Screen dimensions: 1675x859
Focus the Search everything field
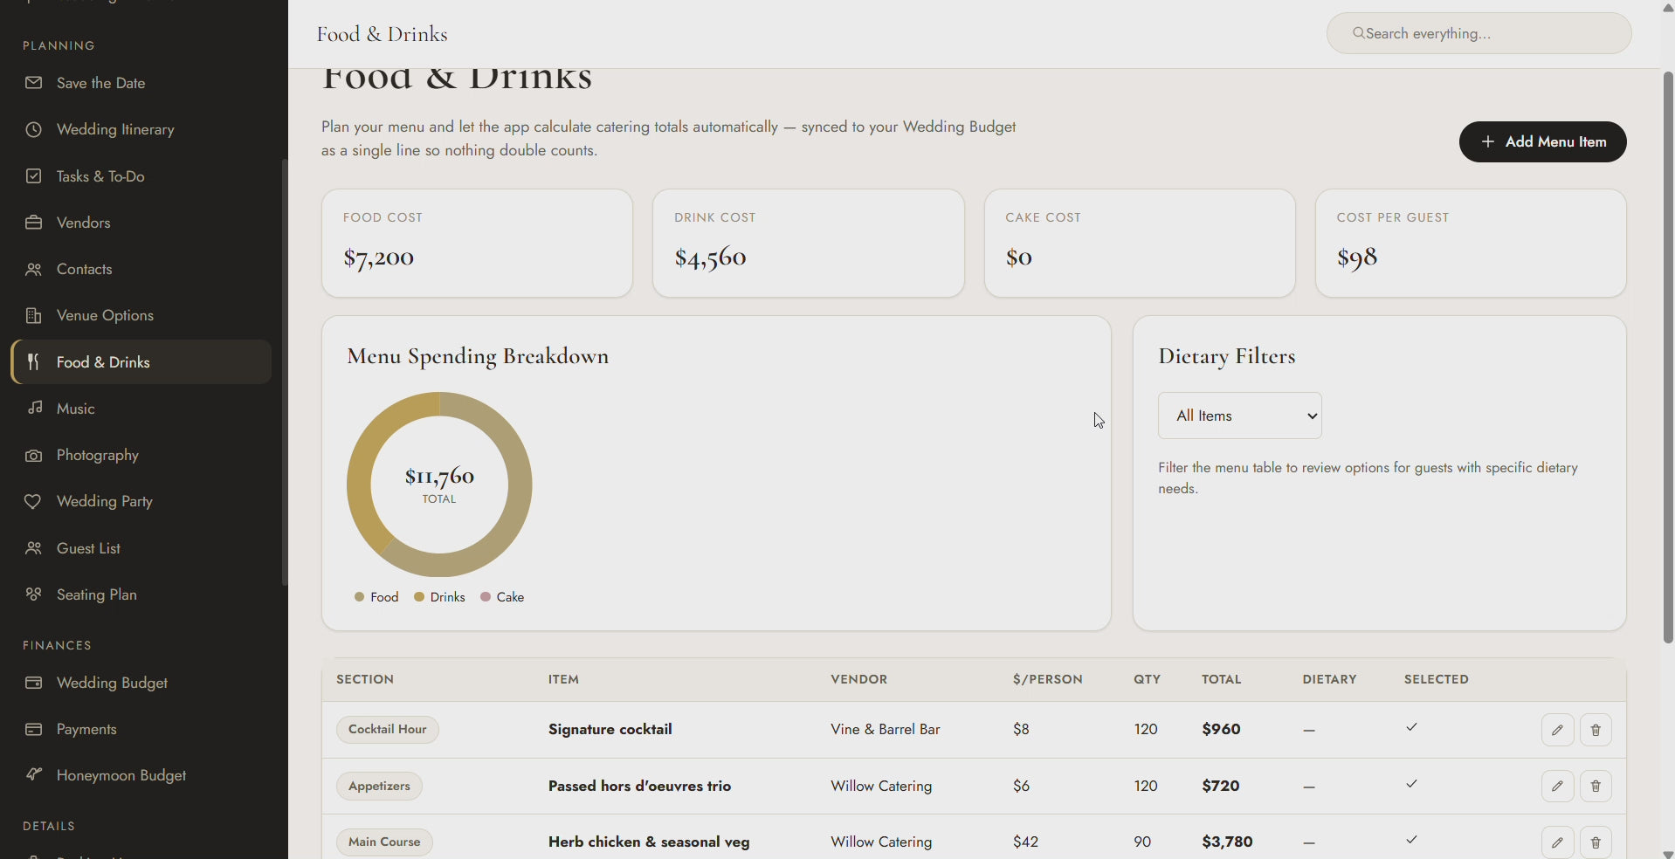tap(1479, 33)
